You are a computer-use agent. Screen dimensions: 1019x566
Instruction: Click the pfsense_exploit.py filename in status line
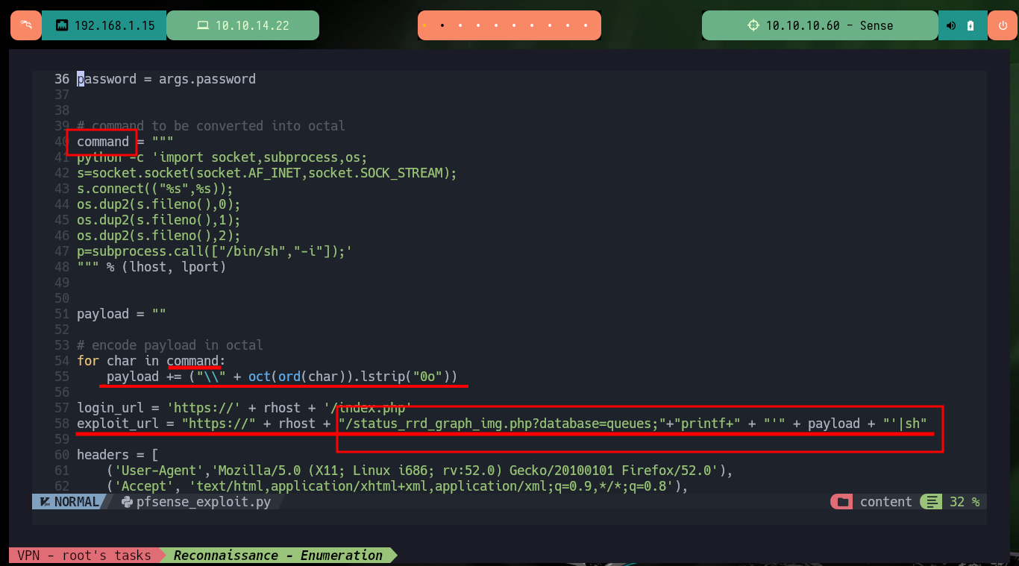204,502
